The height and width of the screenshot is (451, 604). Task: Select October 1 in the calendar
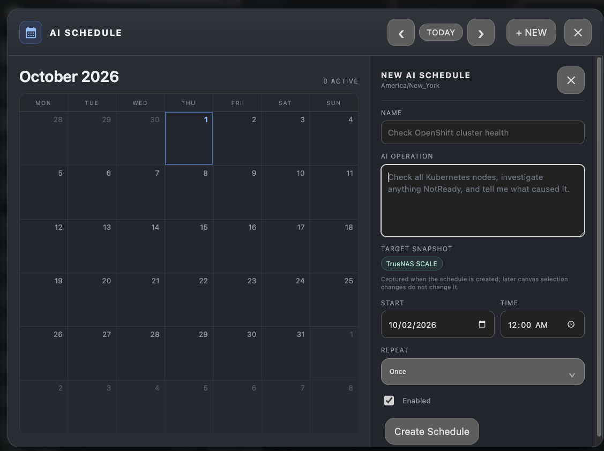click(x=189, y=138)
